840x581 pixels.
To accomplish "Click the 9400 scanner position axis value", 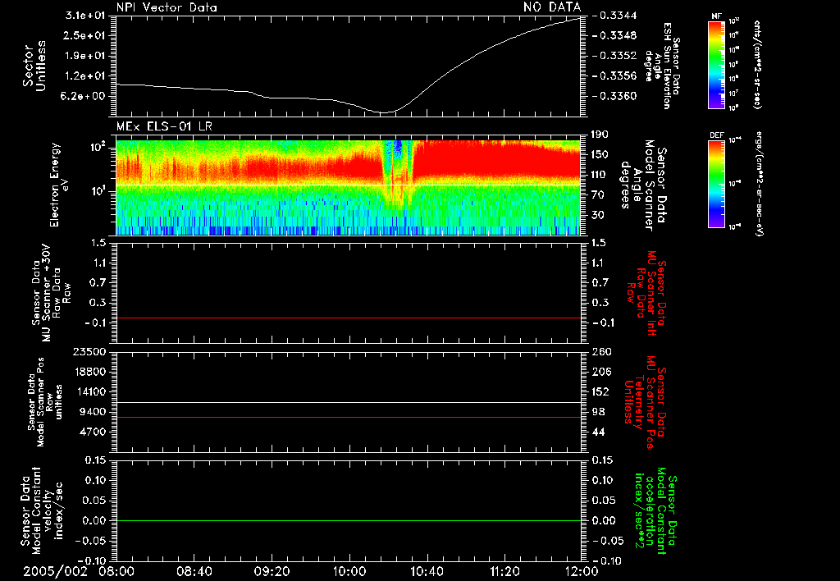I will tap(94, 412).
